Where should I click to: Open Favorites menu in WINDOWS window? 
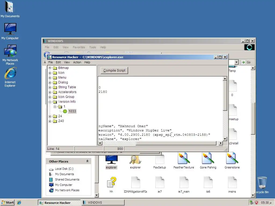[x=79, y=47]
